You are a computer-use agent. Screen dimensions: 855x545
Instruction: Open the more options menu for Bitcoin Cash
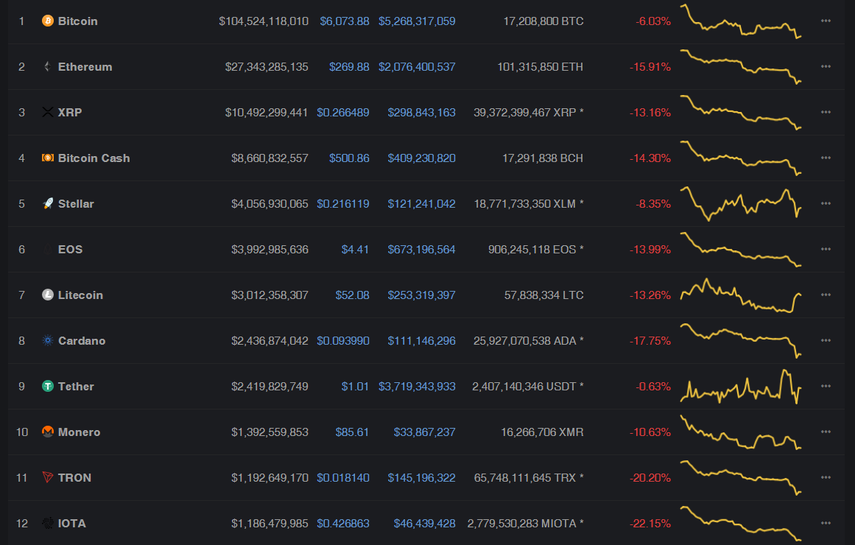point(826,158)
